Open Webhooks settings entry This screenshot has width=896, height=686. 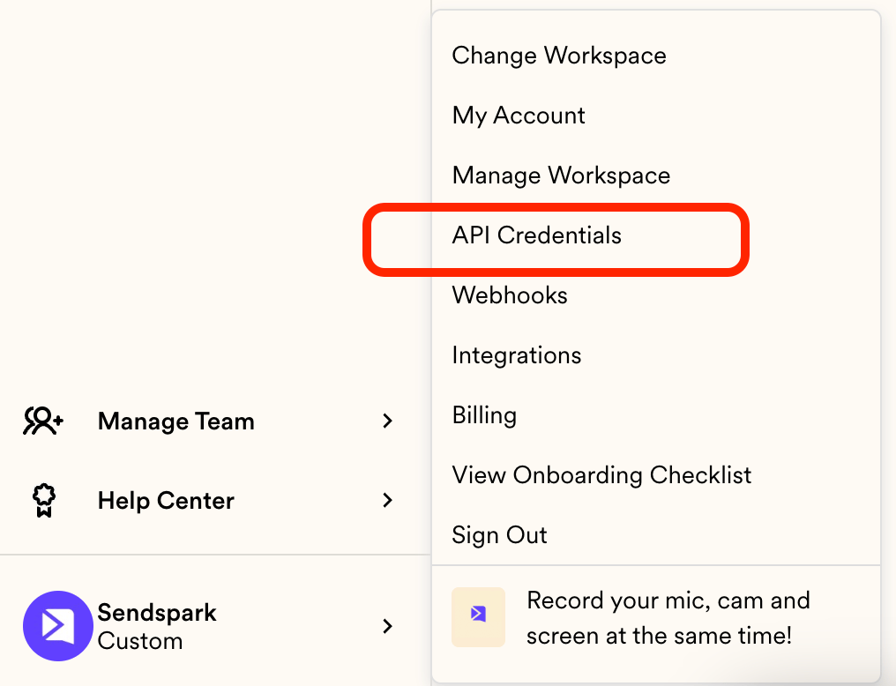pos(510,295)
